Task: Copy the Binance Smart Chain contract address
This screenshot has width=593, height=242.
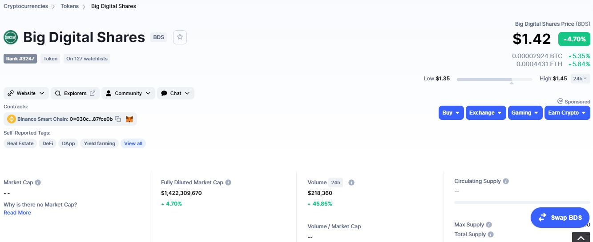Action: (x=118, y=119)
